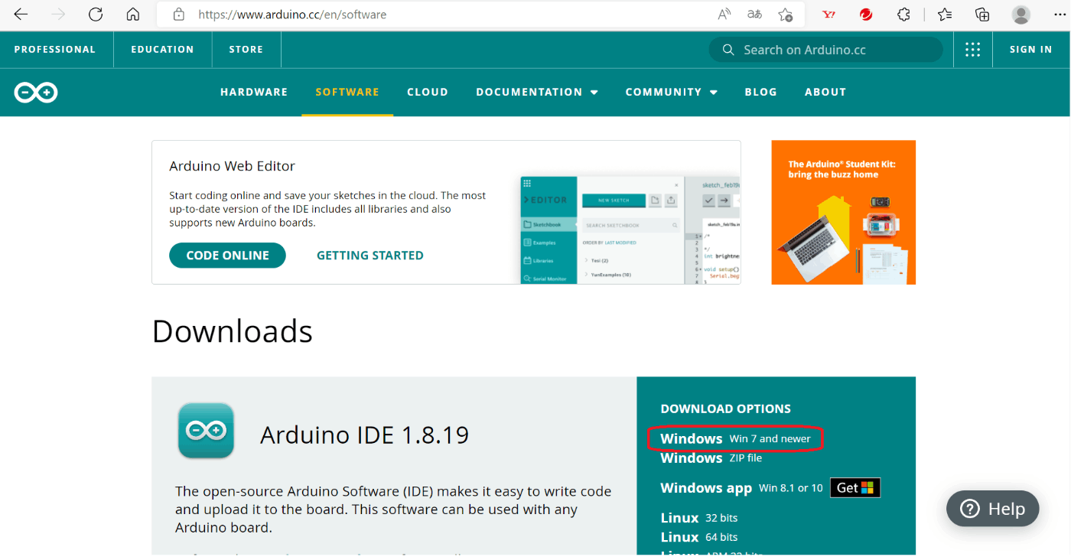
Task: Go to Hardware menu
Action: pos(254,92)
